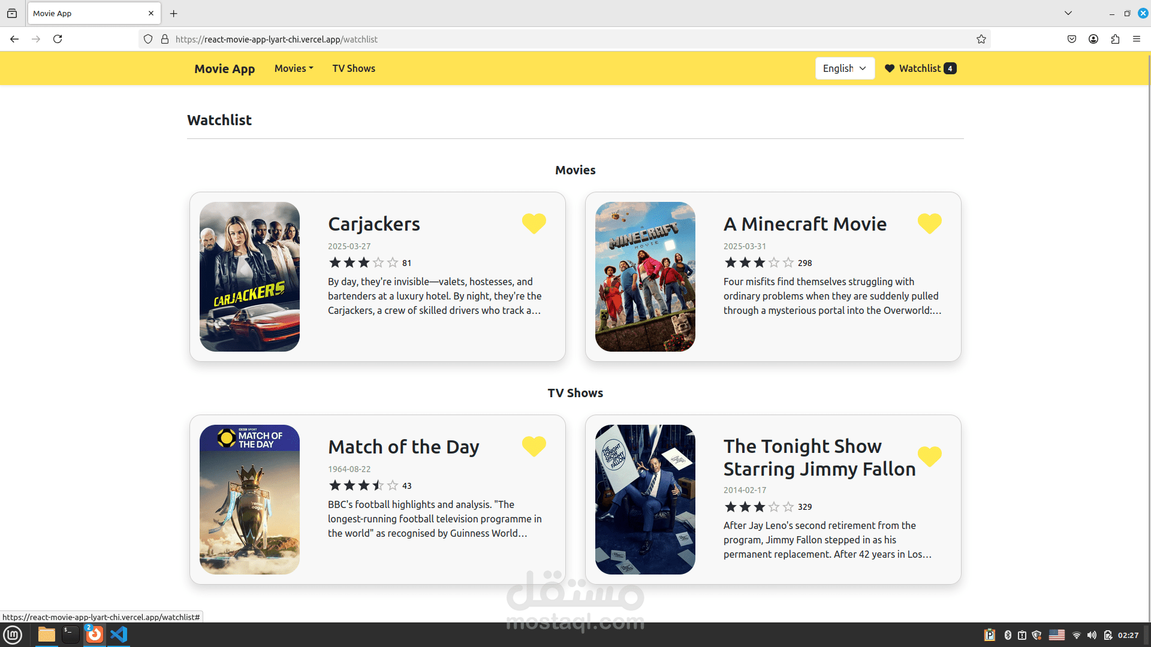Go to TV Shows page
1151x647 pixels.
coord(354,68)
